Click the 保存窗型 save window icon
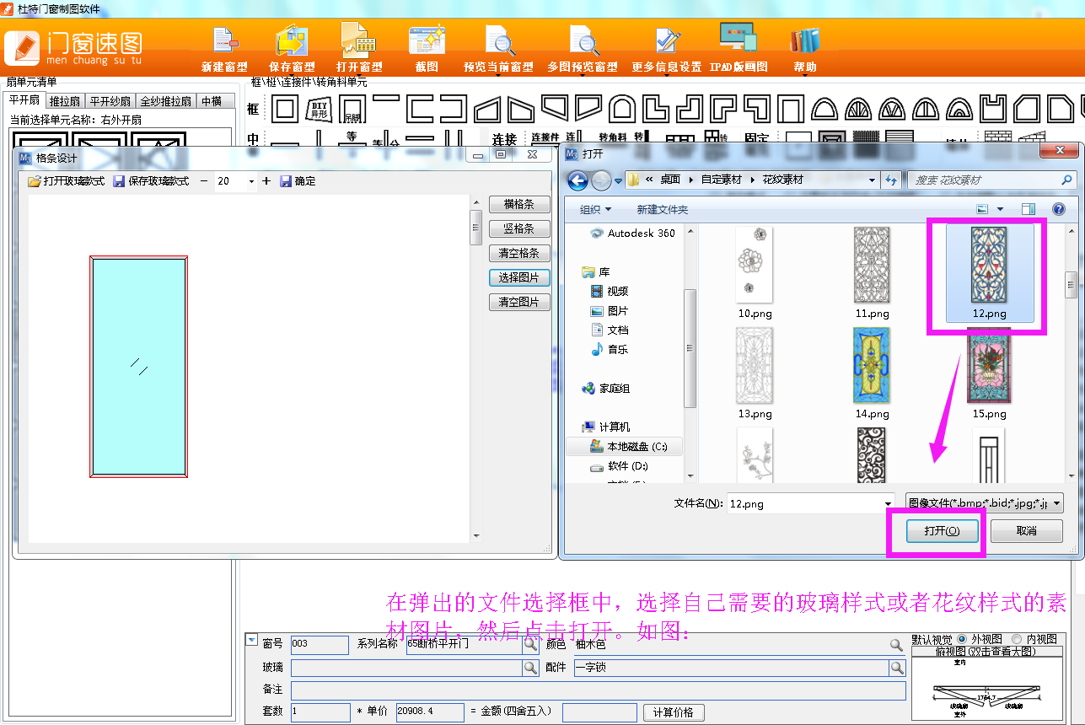 coord(292,42)
